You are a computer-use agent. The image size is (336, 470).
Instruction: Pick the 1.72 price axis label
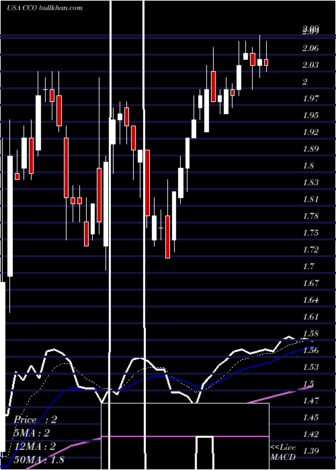tap(310, 249)
